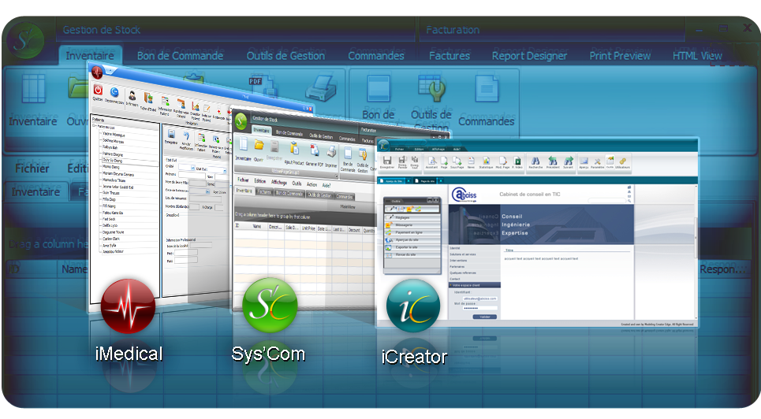Open Civilité dropdown in iMedical form
This screenshot has height=419, width=761.
coord(192,167)
